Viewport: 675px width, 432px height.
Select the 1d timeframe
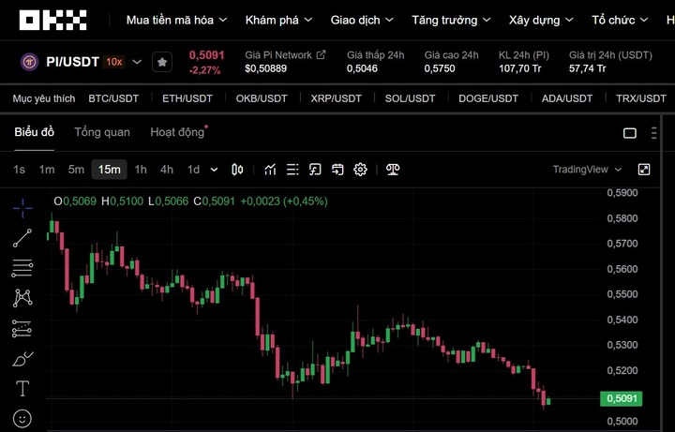(193, 170)
